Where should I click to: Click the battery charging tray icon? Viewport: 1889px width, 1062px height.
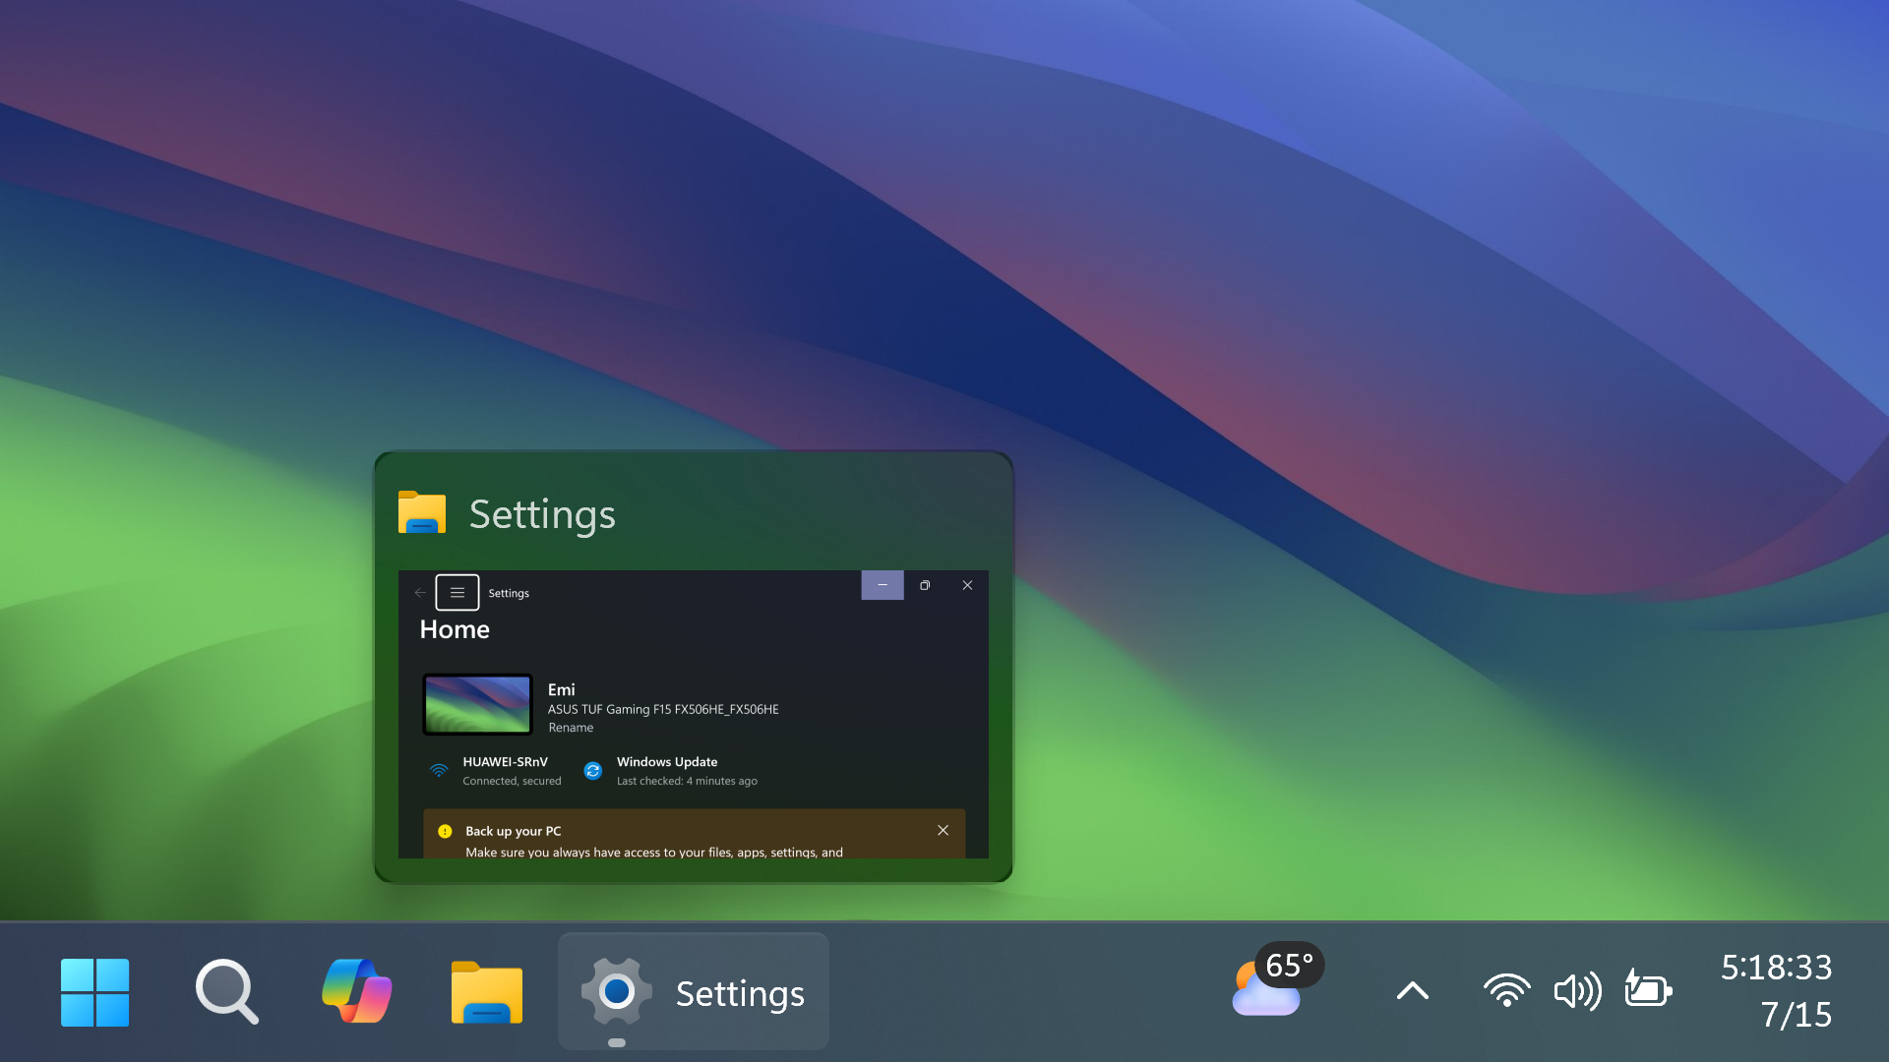click(x=1648, y=989)
